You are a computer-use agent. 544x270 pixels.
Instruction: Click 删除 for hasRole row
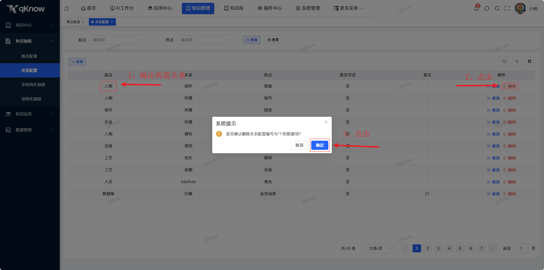coord(510,182)
